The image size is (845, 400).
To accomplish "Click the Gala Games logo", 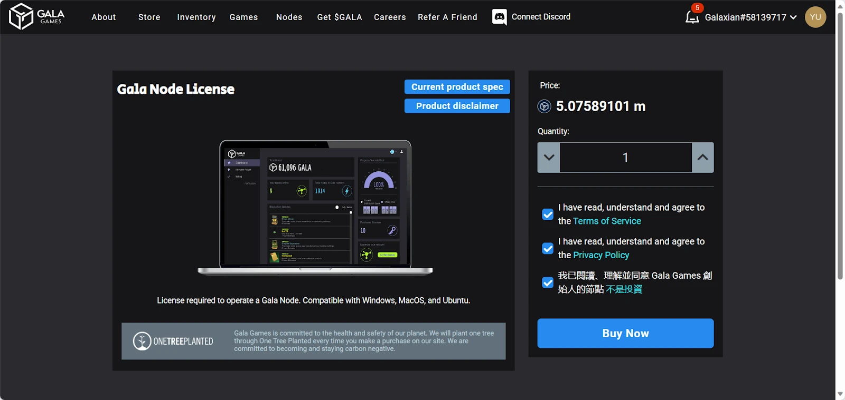I will click(36, 17).
